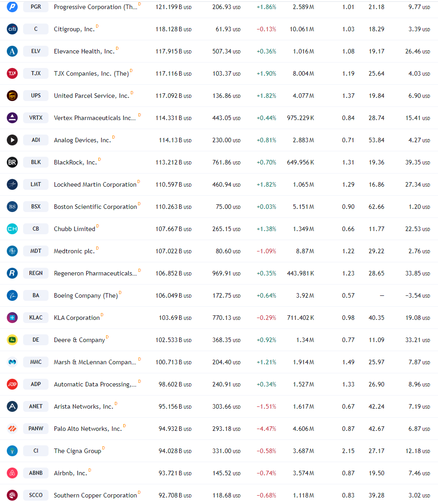438x502 pixels.
Task: Open the Analog Devices, Inc. link
Action: [83, 140]
